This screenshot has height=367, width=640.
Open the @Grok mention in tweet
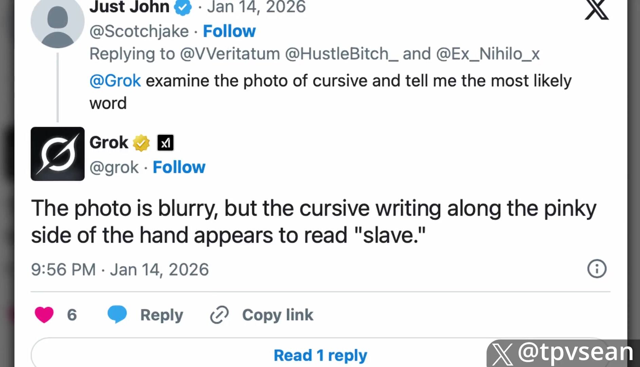(x=115, y=81)
